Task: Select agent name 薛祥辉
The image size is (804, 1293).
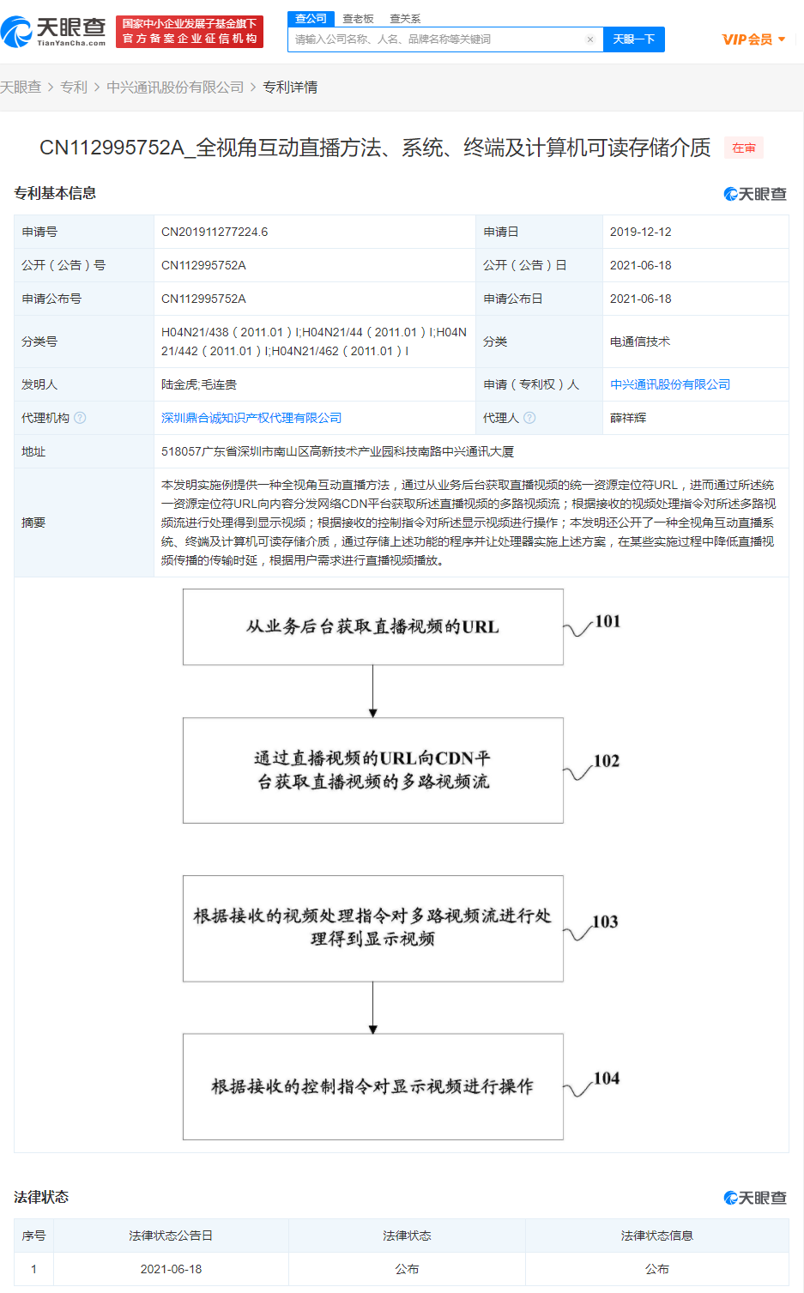Action: click(628, 418)
